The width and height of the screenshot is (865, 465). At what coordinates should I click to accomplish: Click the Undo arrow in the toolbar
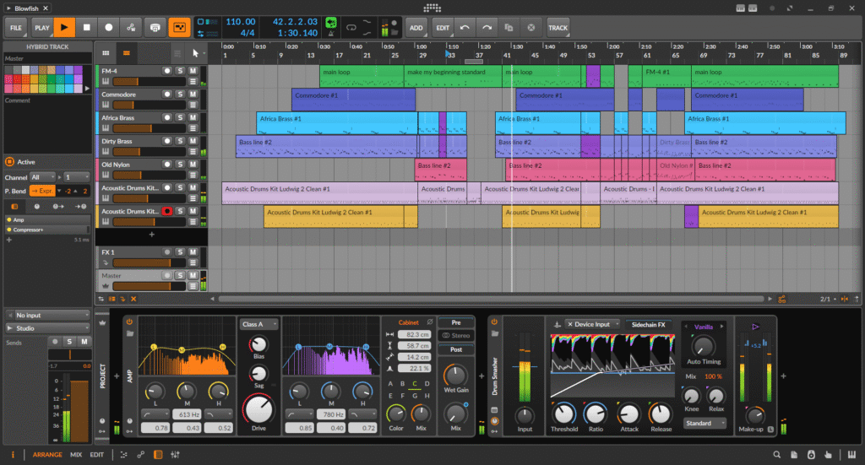[465, 28]
